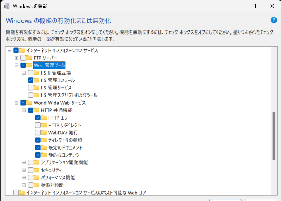Uncheck IIS 管理コンソール checkbox
Screen dimensions: 281x201
pyautogui.click(x=31, y=80)
